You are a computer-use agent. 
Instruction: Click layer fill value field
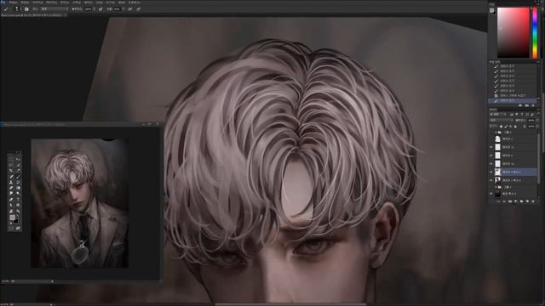(531, 127)
